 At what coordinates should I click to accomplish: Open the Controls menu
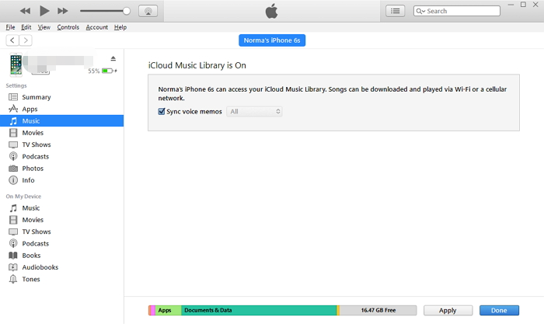click(68, 27)
